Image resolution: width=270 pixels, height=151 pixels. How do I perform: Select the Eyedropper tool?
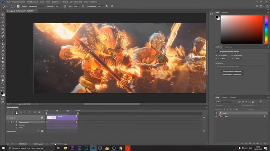pos(3,33)
